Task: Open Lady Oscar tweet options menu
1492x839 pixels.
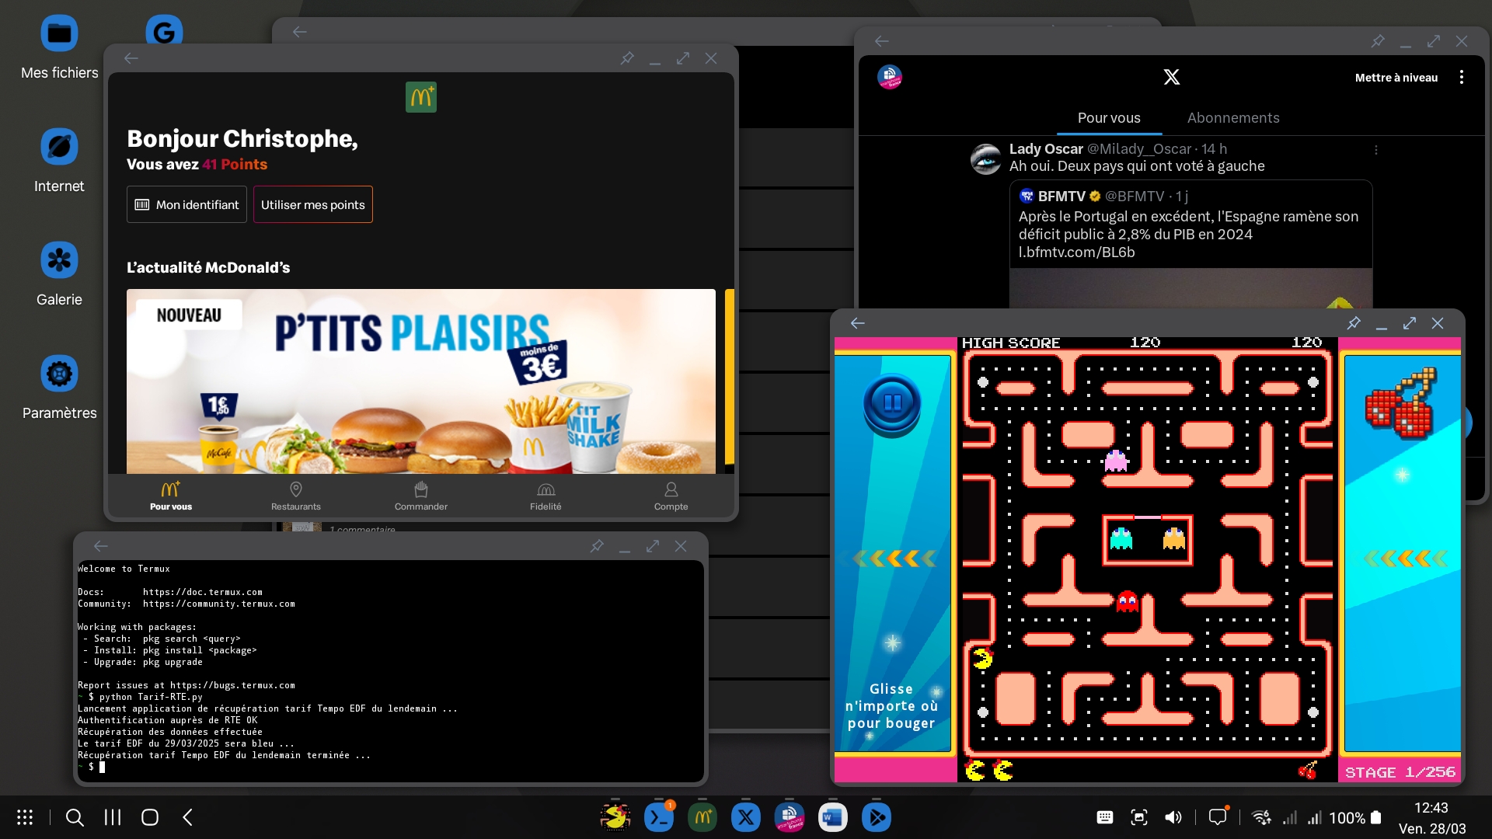Action: tap(1376, 150)
